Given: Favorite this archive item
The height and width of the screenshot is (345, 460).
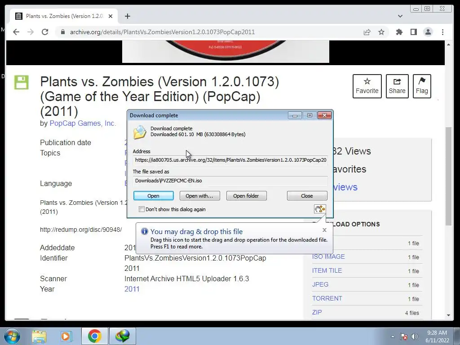Looking at the screenshot, I should 367,86.
